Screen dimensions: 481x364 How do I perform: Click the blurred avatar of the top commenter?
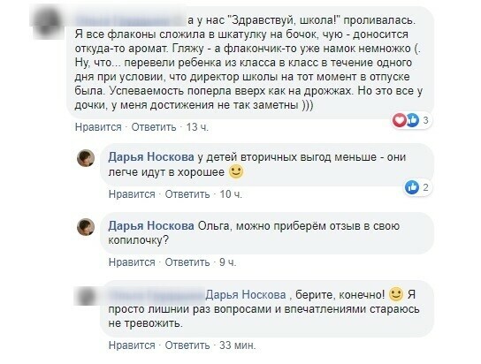pyautogui.click(x=47, y=23)
